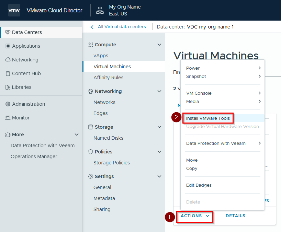Go back to All Virtual data centers
This screenshot has width=281, height=232.
click(122, 27)
